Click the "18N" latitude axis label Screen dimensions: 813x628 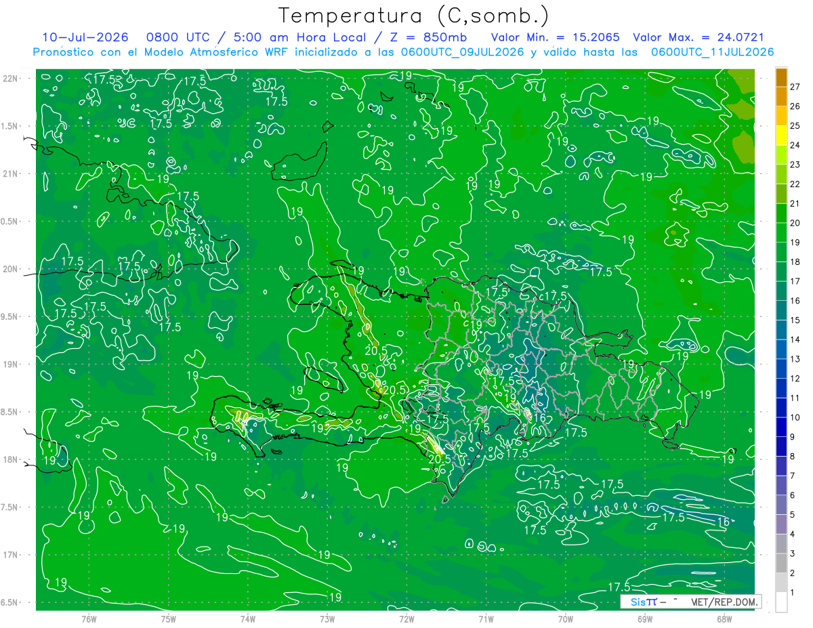(12, 459)
